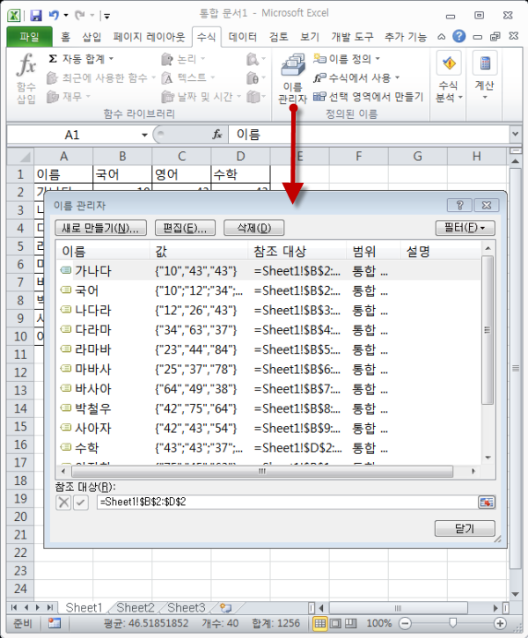The width and height of the screenshot is (528, 638).
Task: Switch to Page Layout (페이지 레이아웃) tab
Action: tap(149, 37)
